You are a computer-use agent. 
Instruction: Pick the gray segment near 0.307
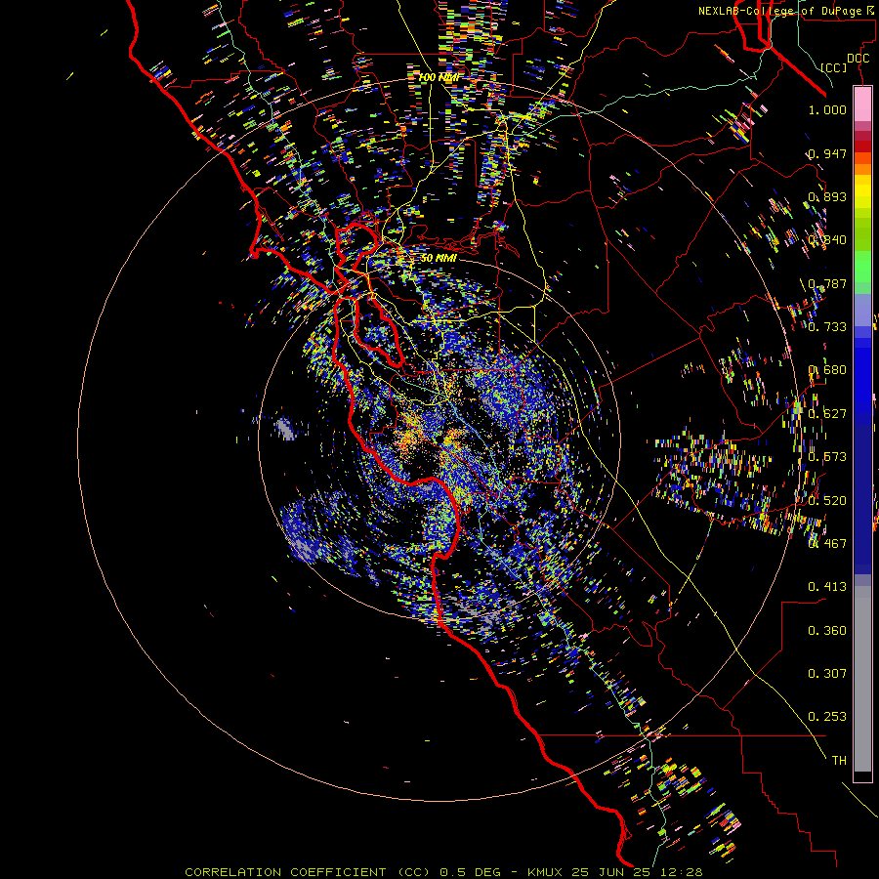click(x=862, y=679)
